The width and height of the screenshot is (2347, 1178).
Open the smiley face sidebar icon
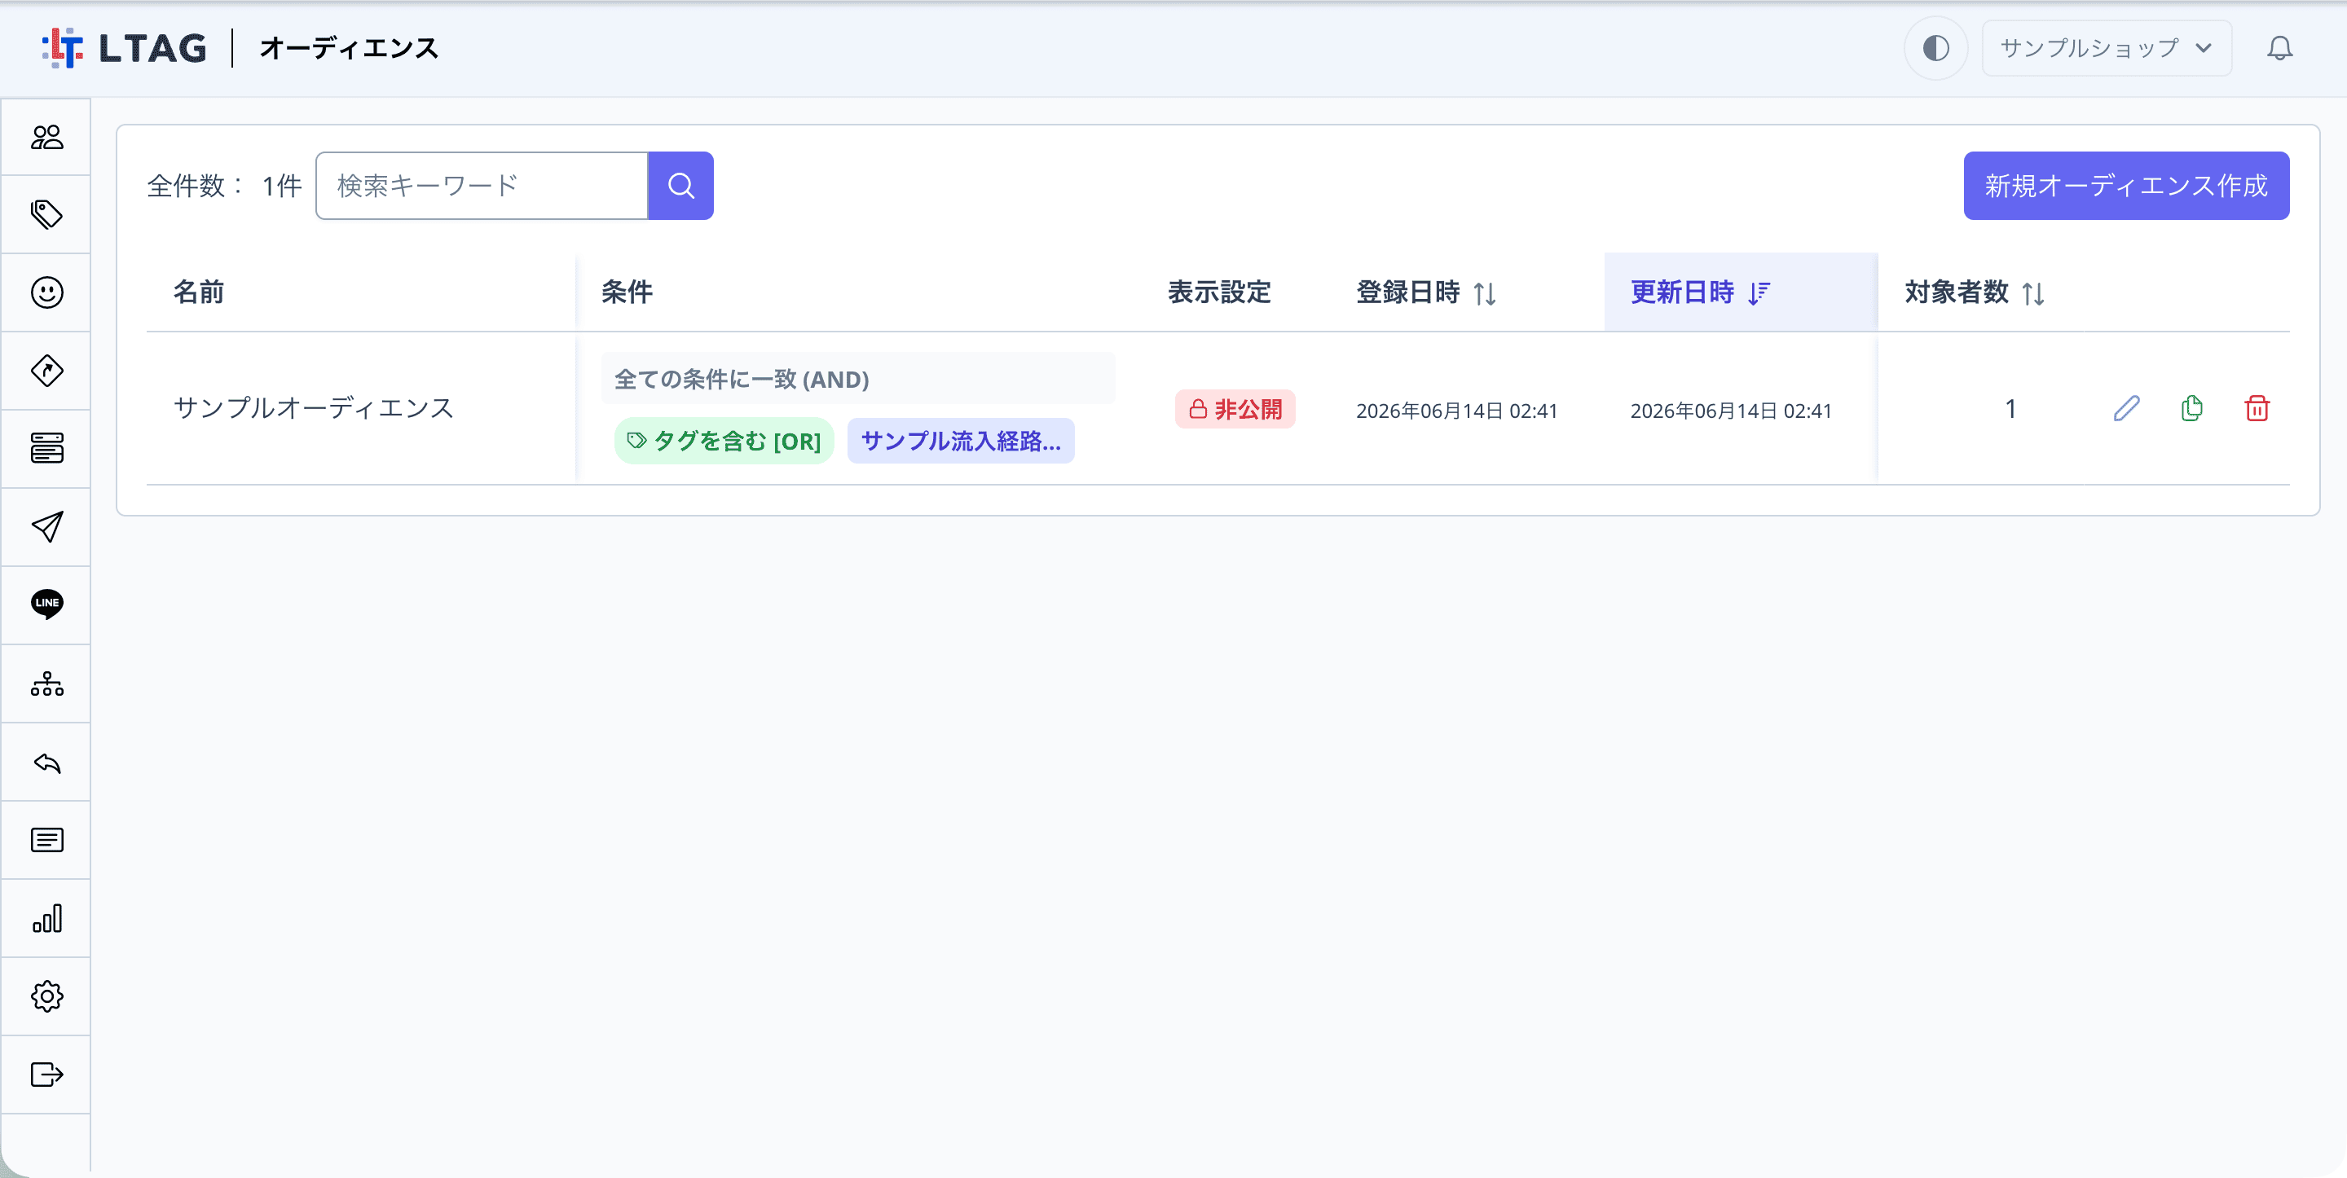click(46, 292)
